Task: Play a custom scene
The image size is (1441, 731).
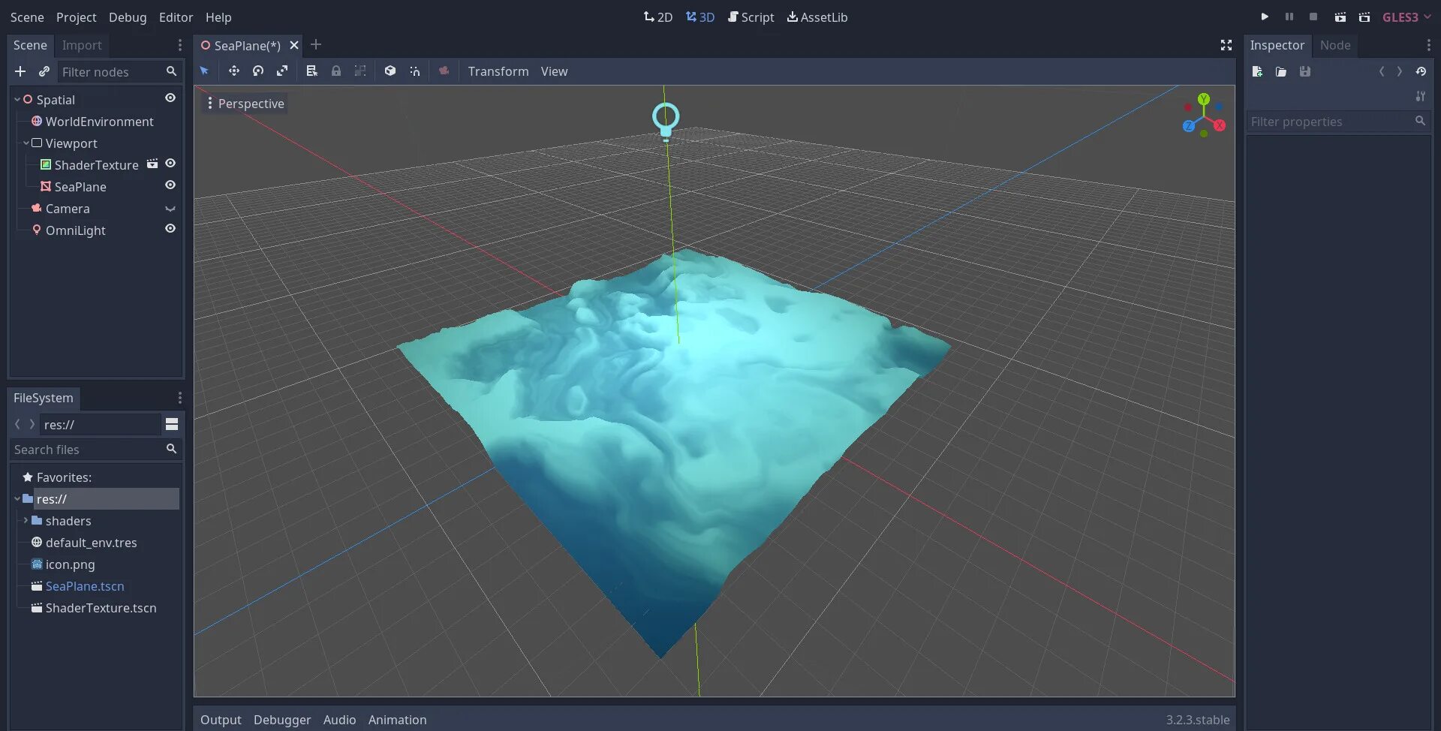Action: (1364, 17)
